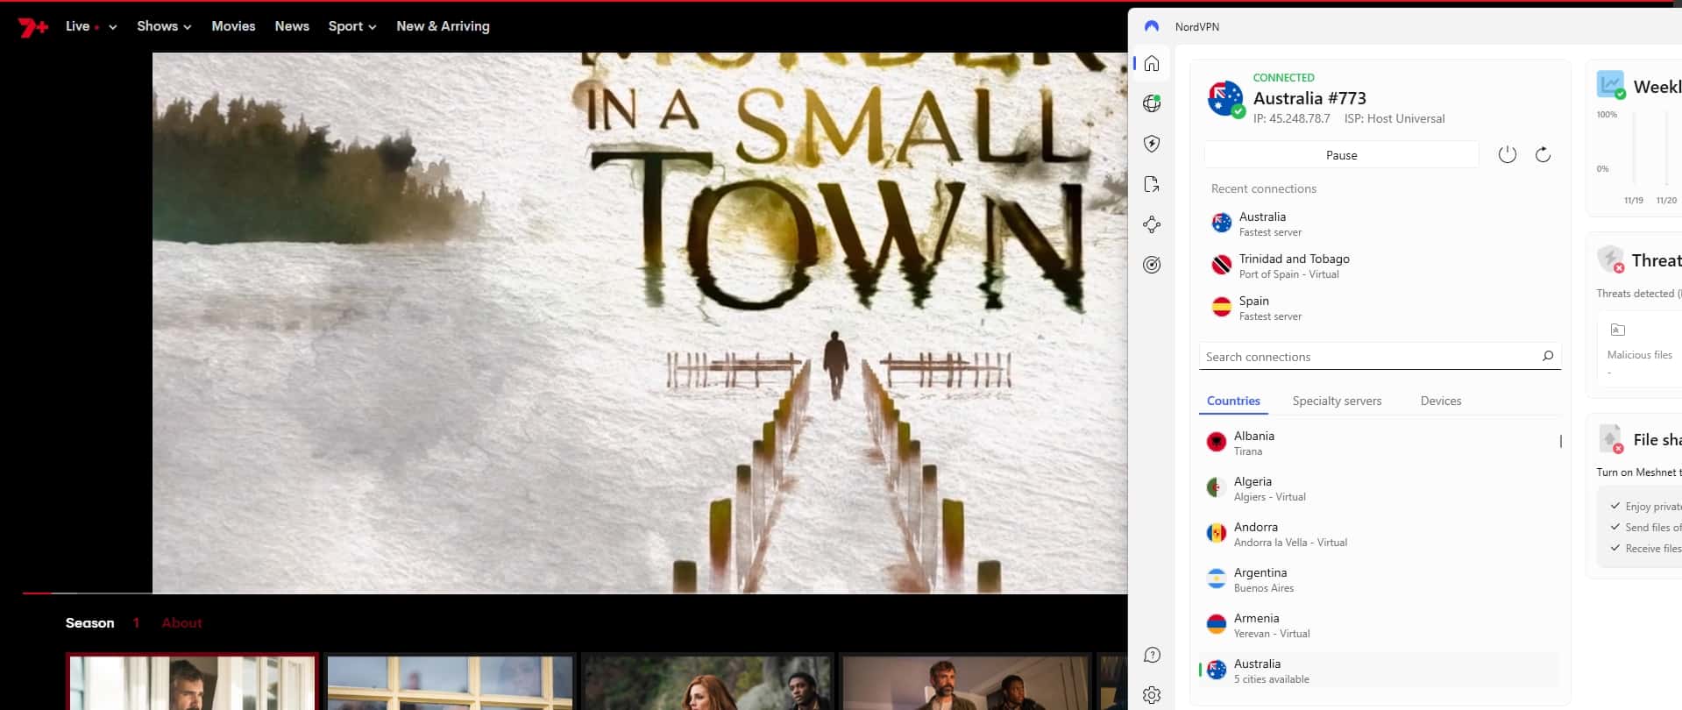This screenshot has height=710, width=1682.
Task: Click the Recent connections heading
Action: click(x=1263, y=188)
